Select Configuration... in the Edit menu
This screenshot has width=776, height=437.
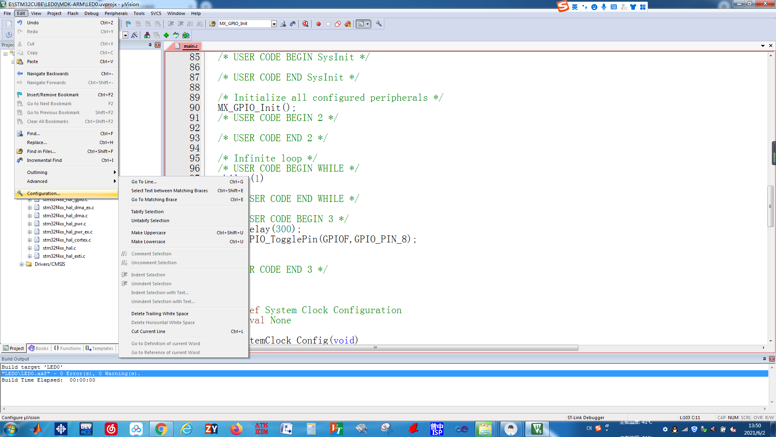[x=43, y=193]
